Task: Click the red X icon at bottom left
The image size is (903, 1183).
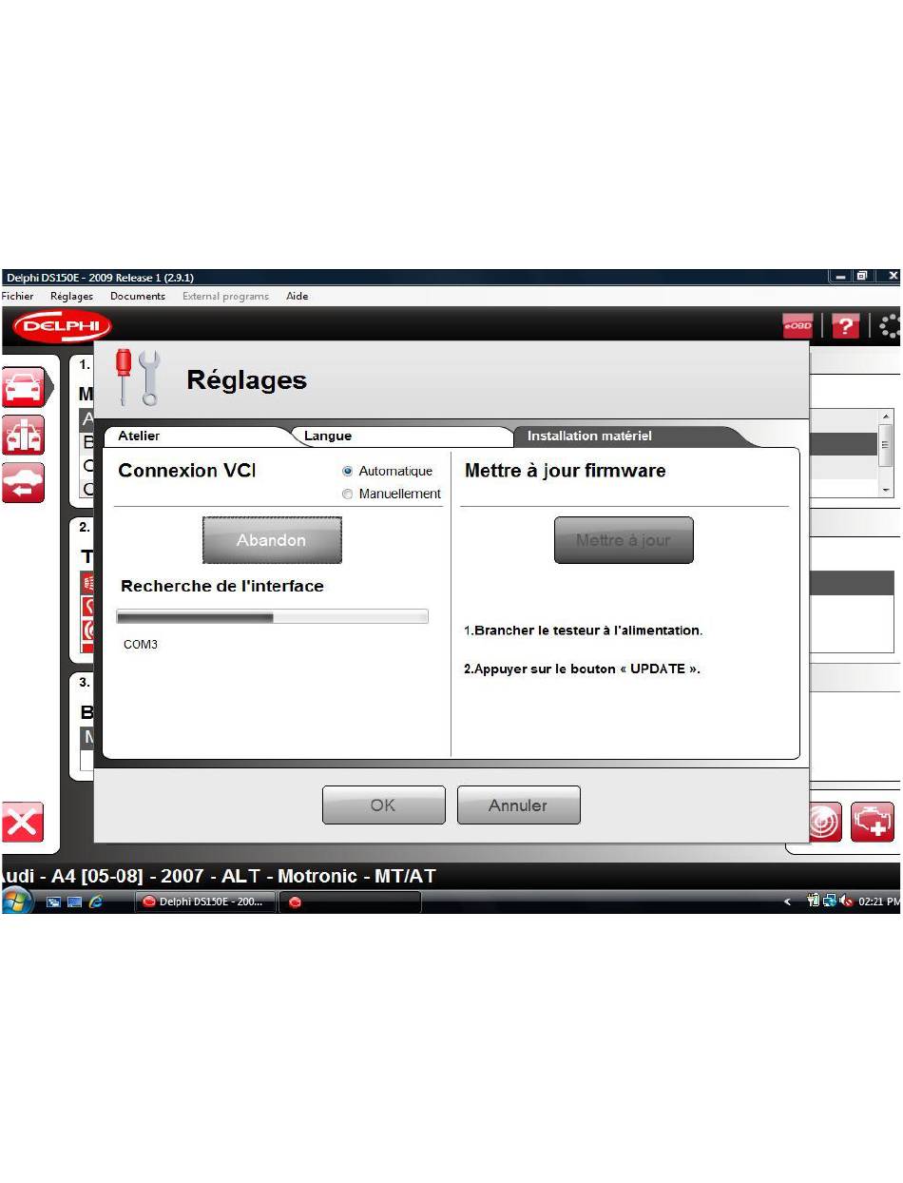Action: (x=21, y=822)
